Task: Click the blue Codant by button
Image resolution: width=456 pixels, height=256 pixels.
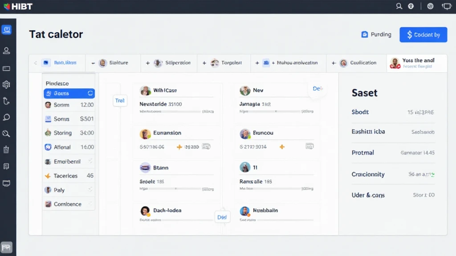Action: [x=423, y=35]
